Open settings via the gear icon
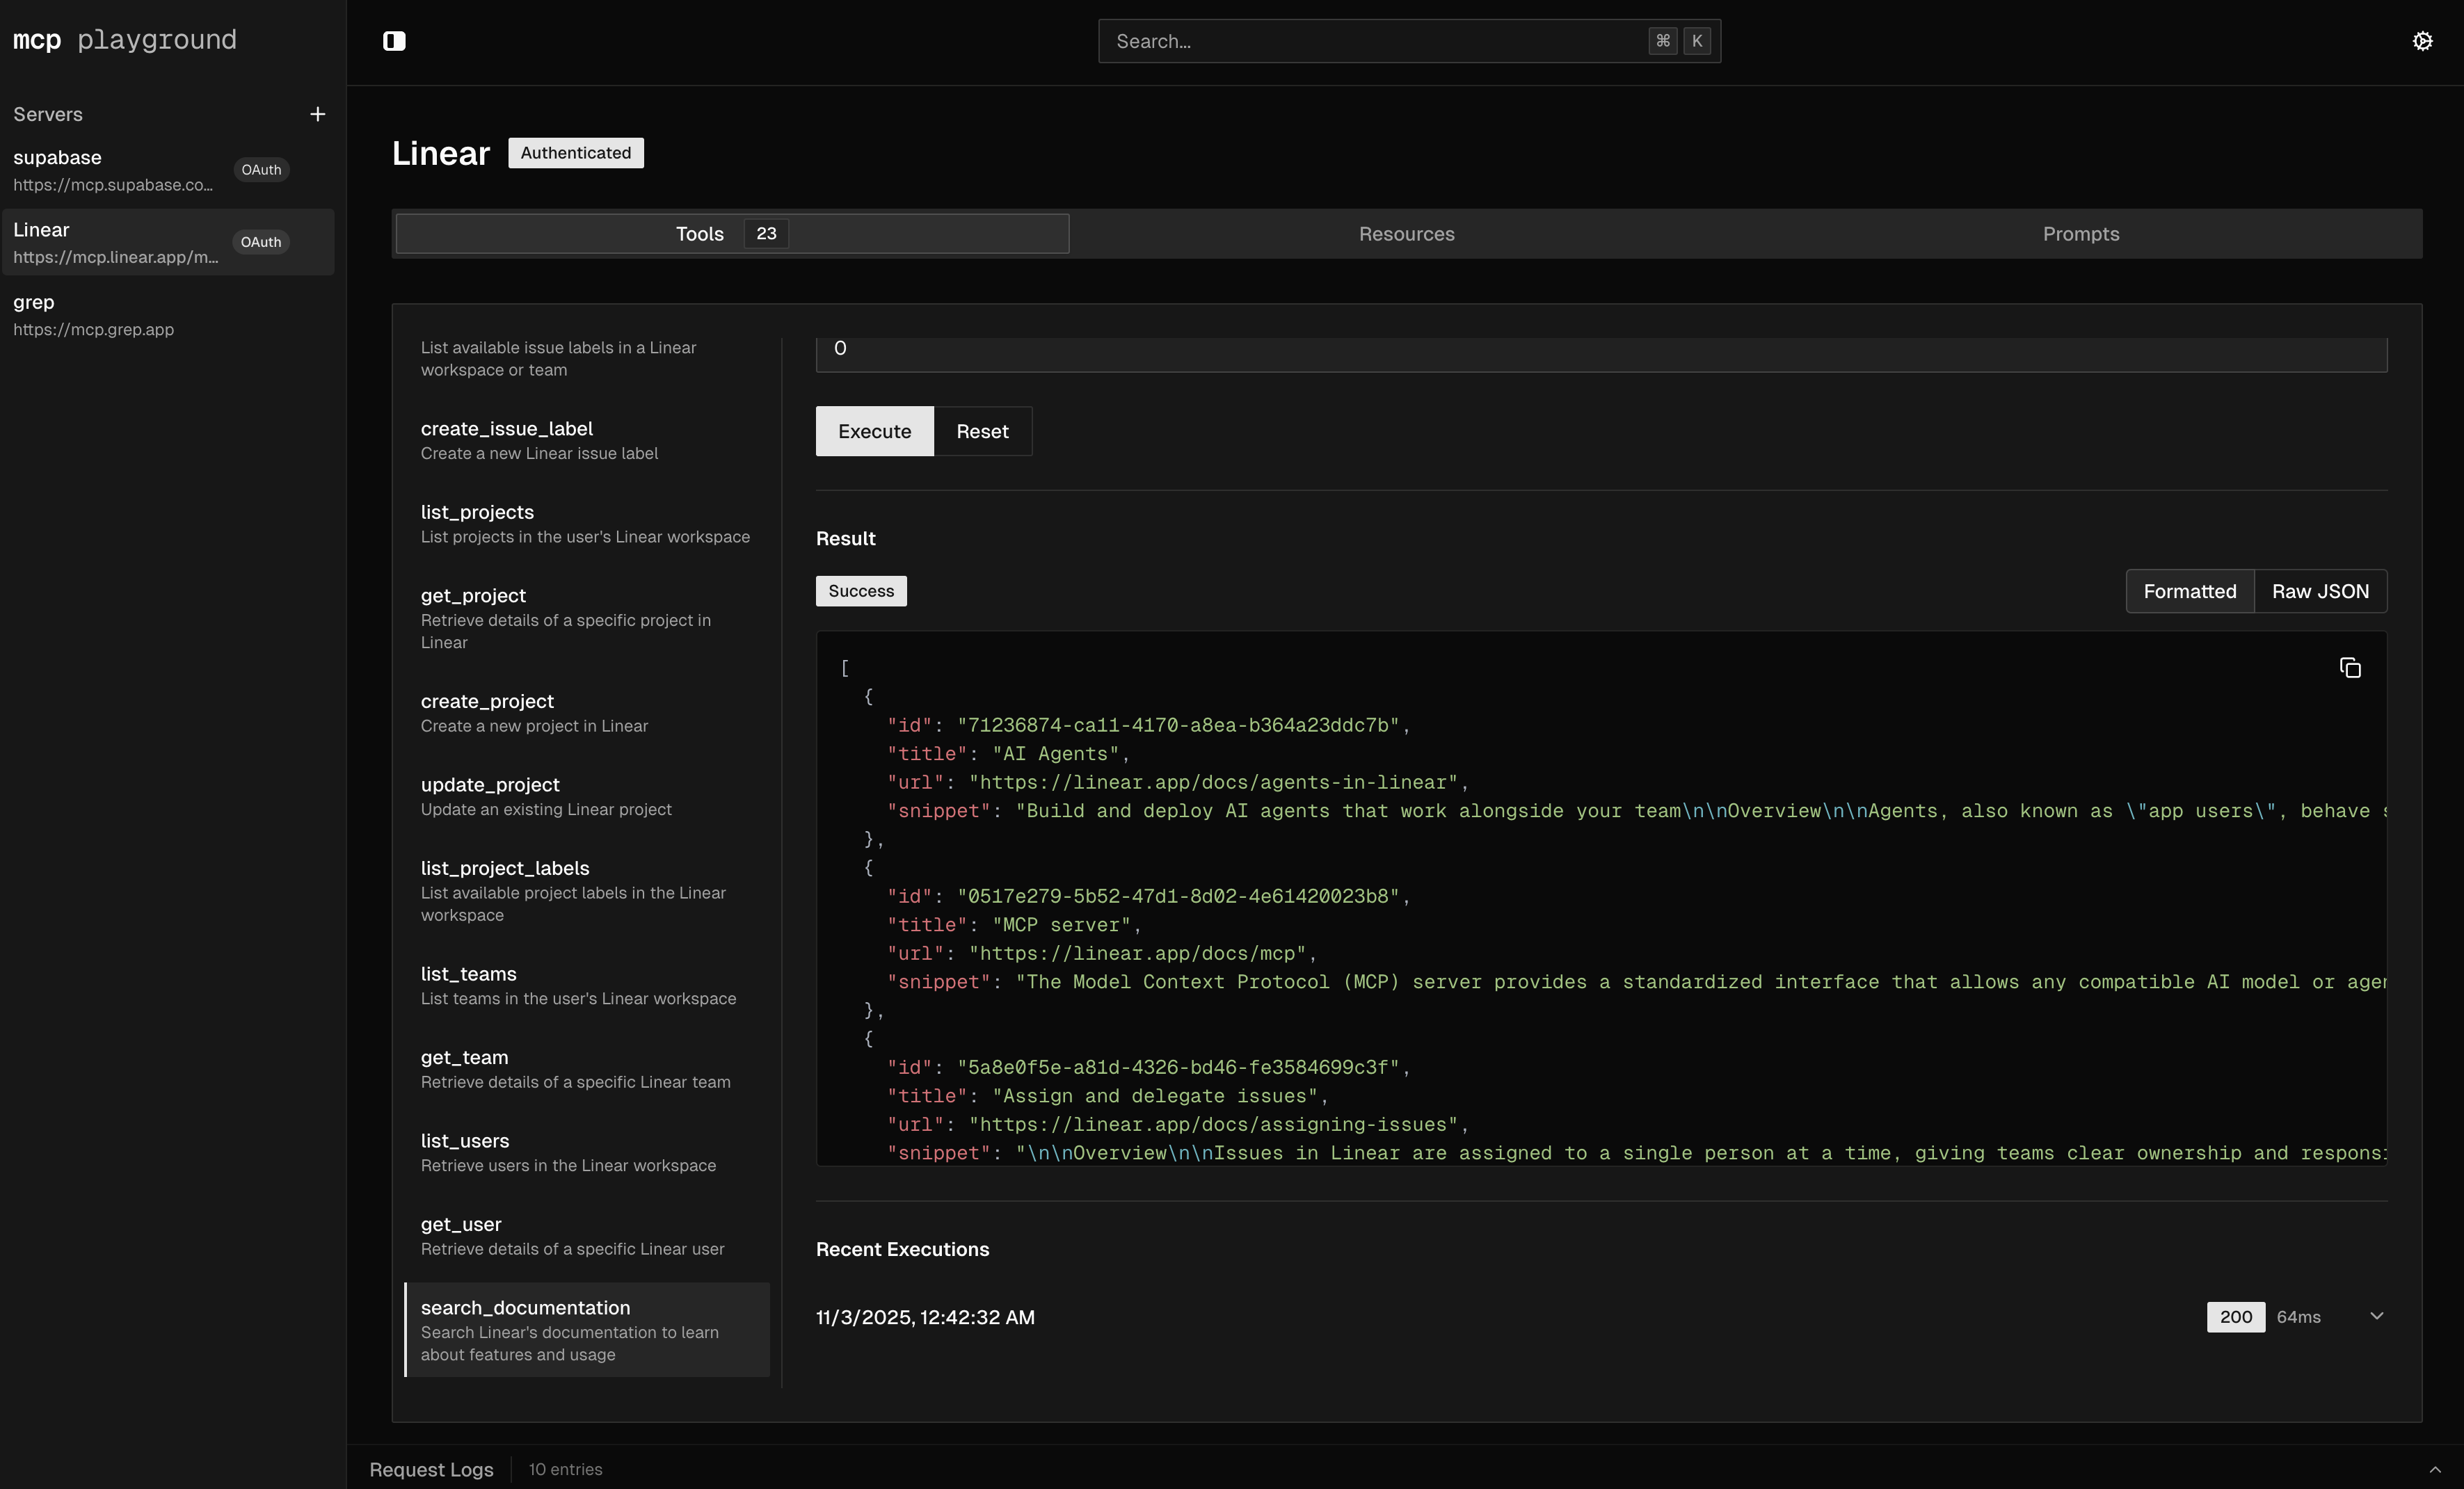Image resolution: width=2464 pixels, height=1489 pixels. pyautogui.click(x=2423, y=41)
